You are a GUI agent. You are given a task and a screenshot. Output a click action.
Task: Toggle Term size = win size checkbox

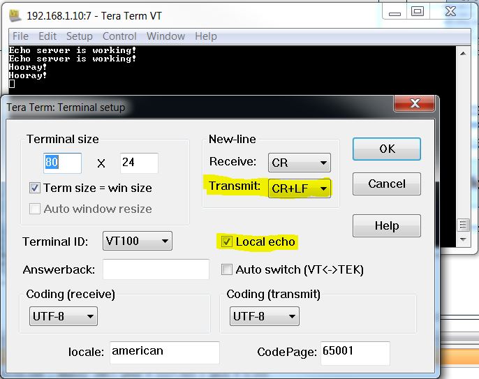point(35,188)
